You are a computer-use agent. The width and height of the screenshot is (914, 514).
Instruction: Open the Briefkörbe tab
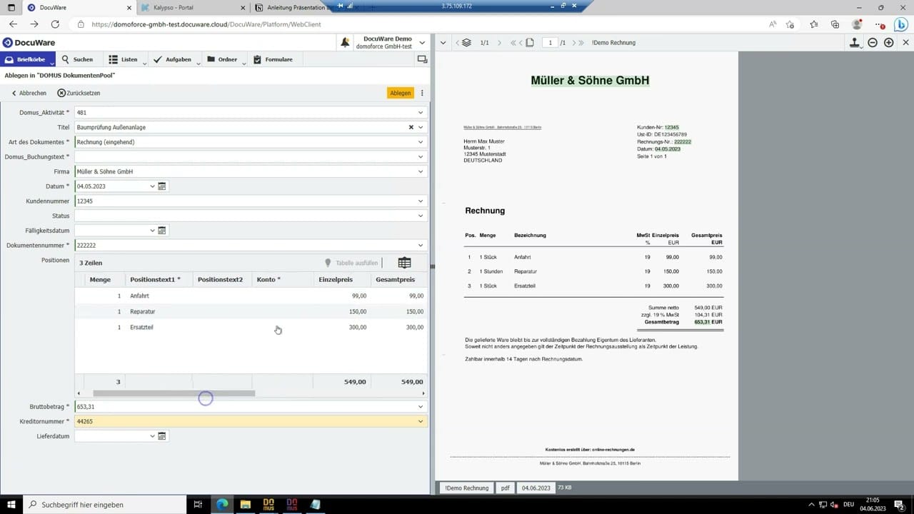pos(28,59)
